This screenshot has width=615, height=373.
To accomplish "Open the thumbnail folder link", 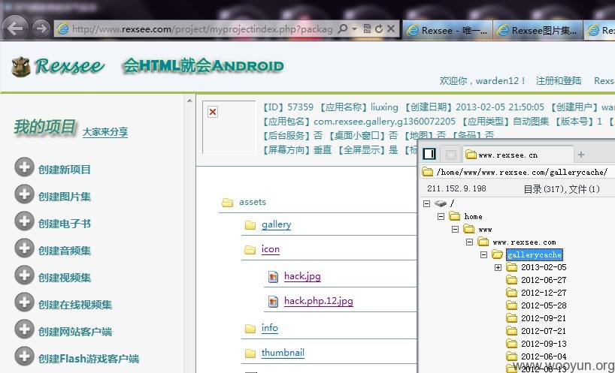I will (x=283, y=352).
